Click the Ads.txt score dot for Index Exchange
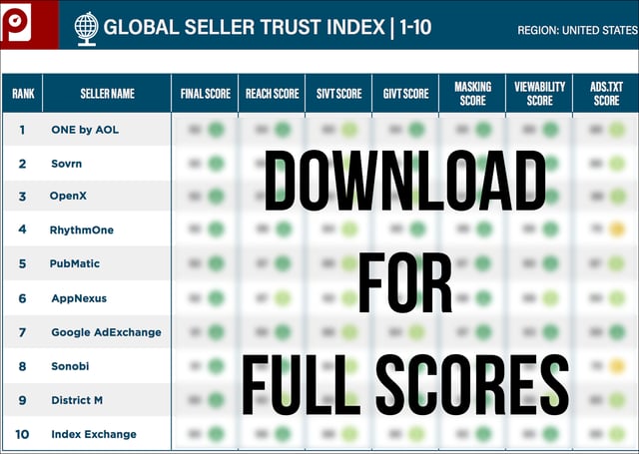 pyautogui.click(x=617, y=434)
